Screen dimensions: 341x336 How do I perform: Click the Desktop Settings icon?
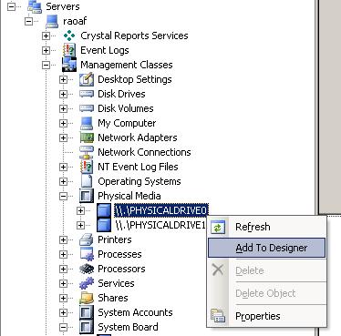click(87, 79)
